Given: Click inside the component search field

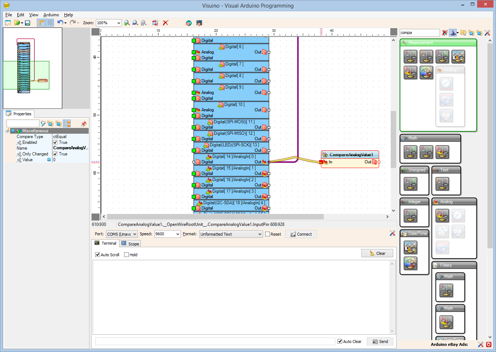Looking at the screenshot, I should [x=420, y=33].
